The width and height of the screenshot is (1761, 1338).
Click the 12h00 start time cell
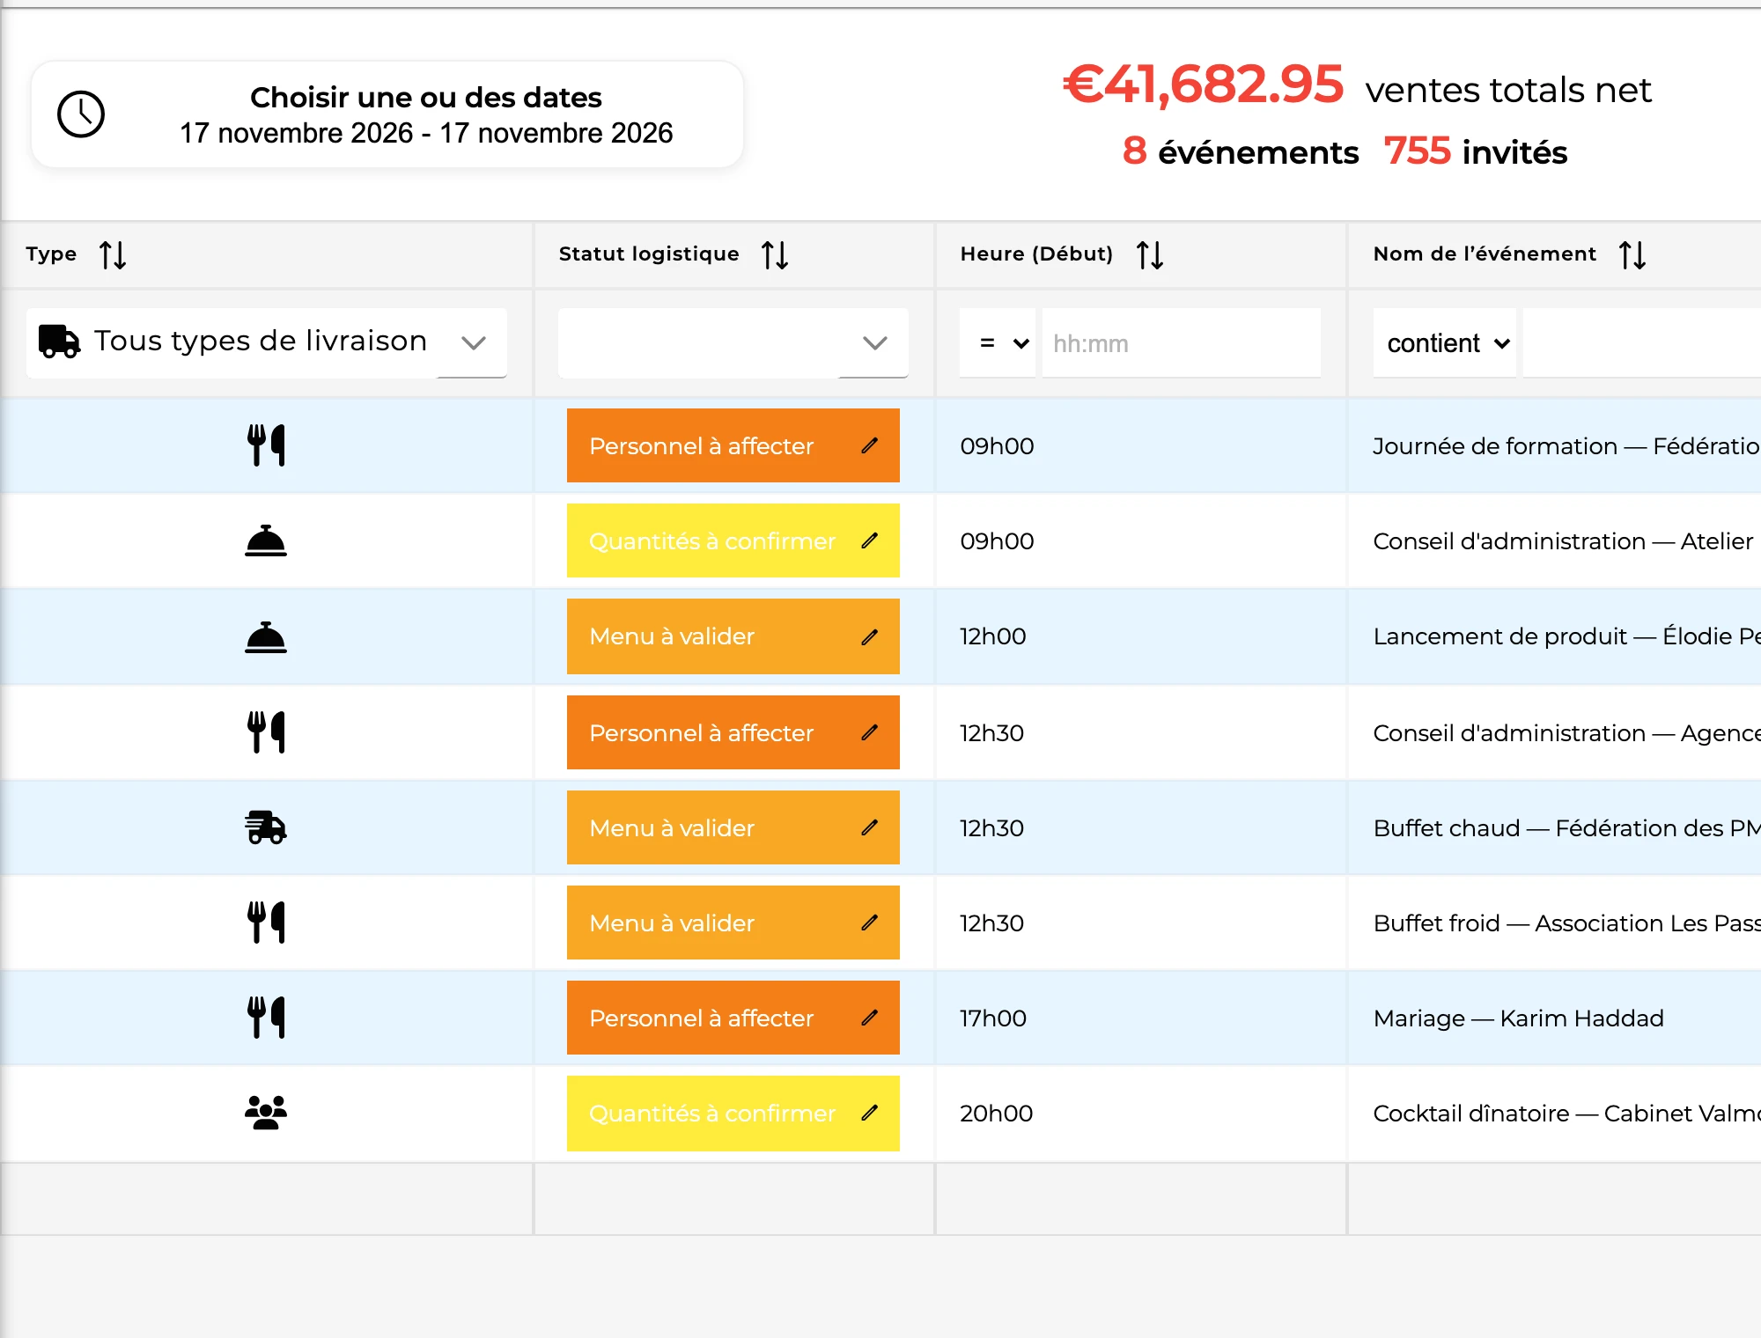pos(992,636)
